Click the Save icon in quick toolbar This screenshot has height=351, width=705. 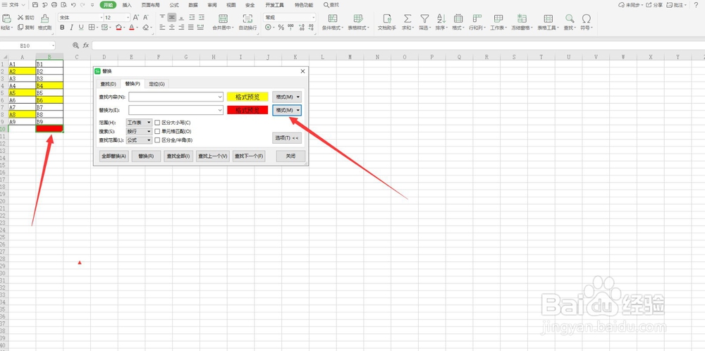[x=35, y=5]
